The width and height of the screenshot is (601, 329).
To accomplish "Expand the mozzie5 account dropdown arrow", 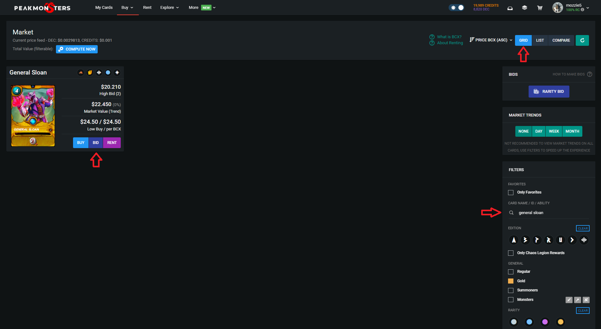I will click(x=587, y=8).
